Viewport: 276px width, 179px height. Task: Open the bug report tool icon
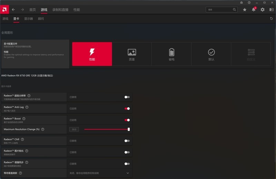[x=241, y=2]
